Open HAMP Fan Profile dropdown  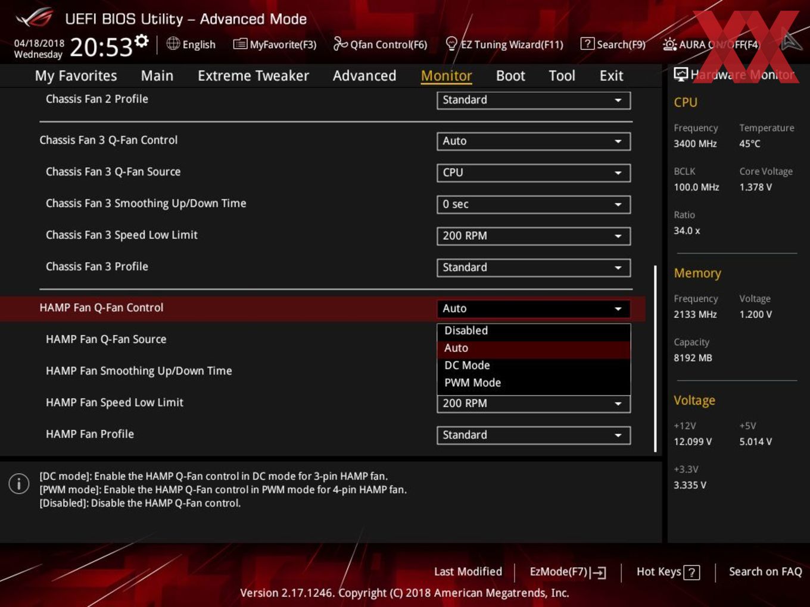(x=534, y=435)
